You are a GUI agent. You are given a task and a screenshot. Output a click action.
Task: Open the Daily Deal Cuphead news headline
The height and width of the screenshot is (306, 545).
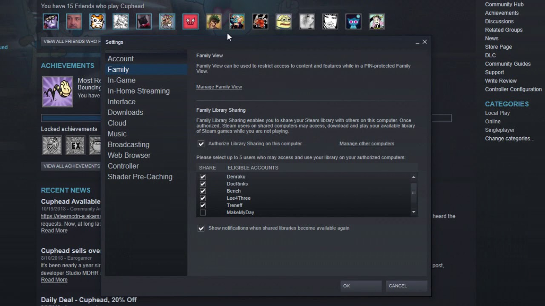pyautogui.click(x=89, y=300)
